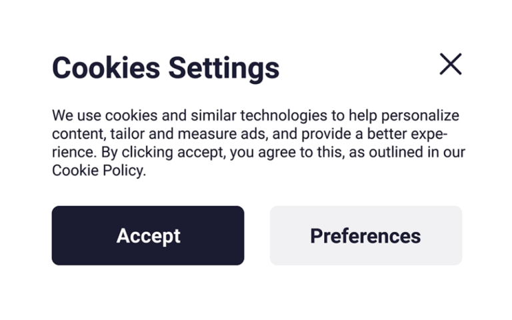512x320 pixels.
Task: Agree to cookie use via Accept
Action: [148, 235]
